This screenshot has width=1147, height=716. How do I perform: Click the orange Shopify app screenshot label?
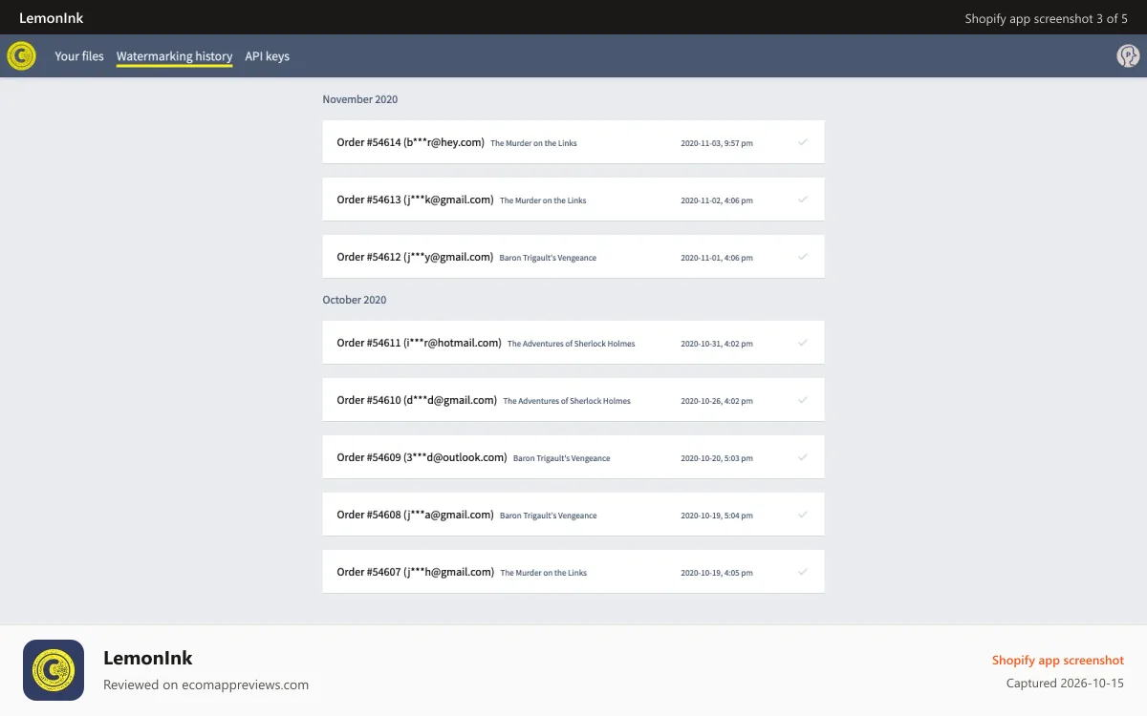tap(1058, 661)
